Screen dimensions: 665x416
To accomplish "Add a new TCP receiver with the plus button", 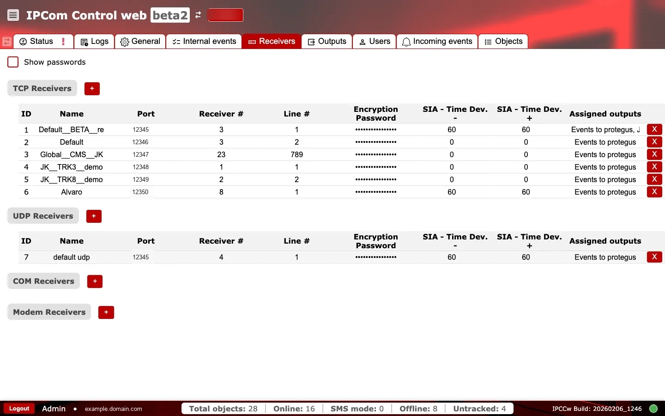I will pyautogui.click(x=92, y=88).
